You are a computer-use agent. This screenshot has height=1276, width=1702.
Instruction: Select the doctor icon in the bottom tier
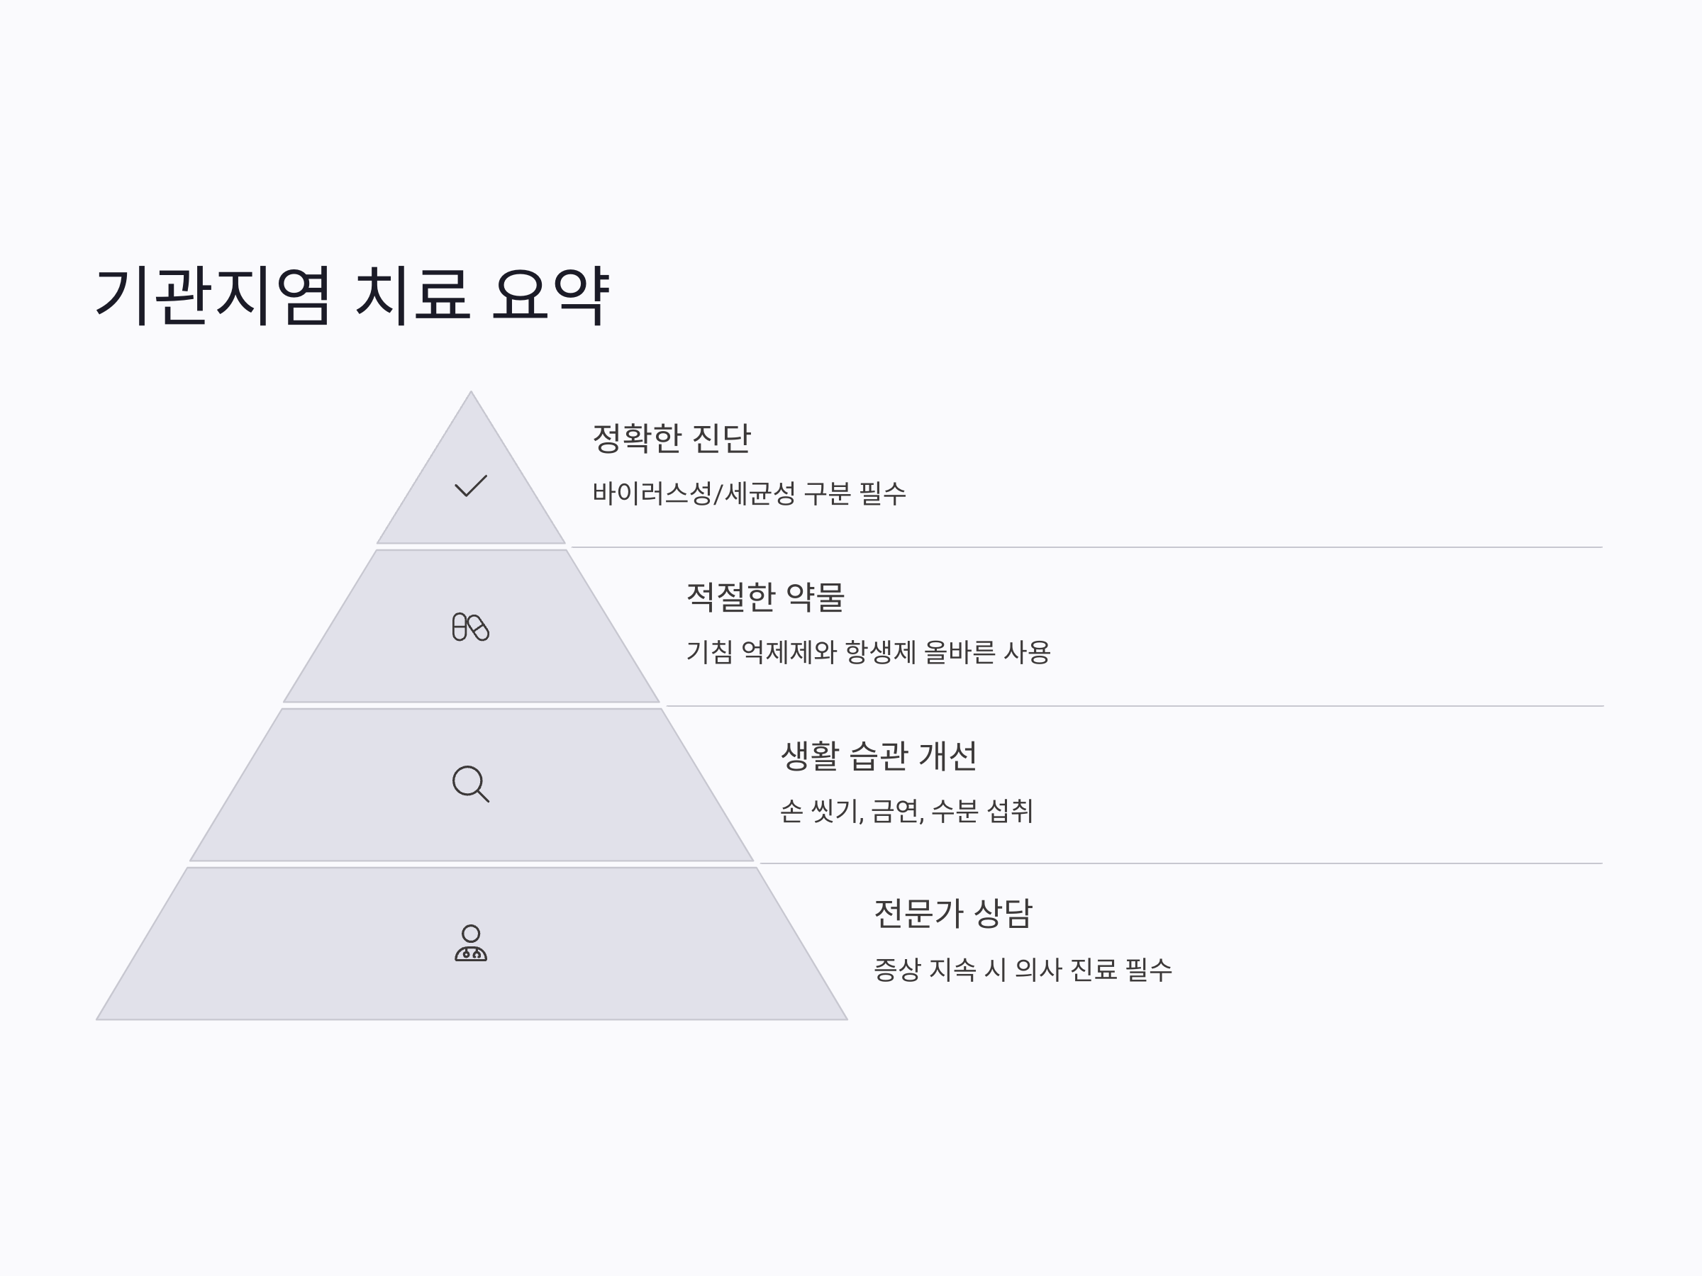point(471,943)
